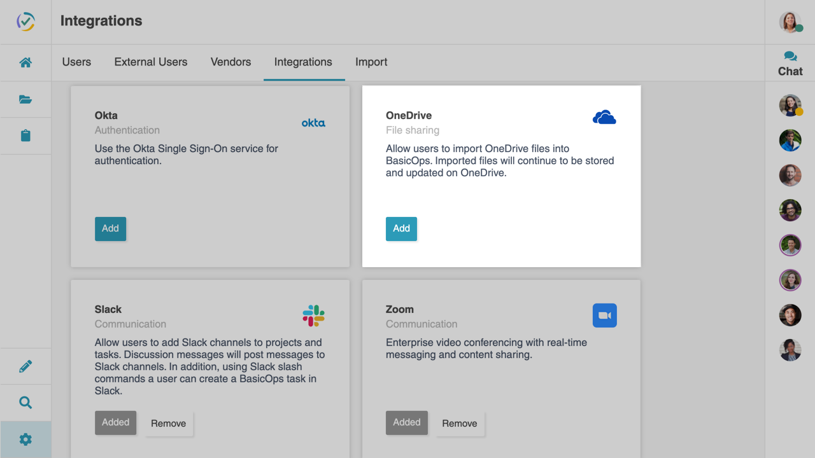Screen dimensions: 815x458
Task: Remove the Slack integration
Action: click(x=168, y=423)
